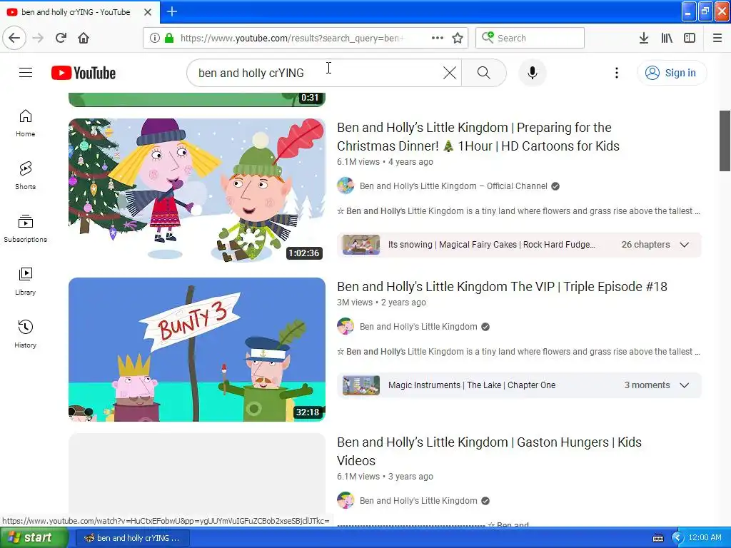The width and height of the screenshot is (731, 548).
Task: Click the green padlock security icon
Action: [x=169, y=38]
